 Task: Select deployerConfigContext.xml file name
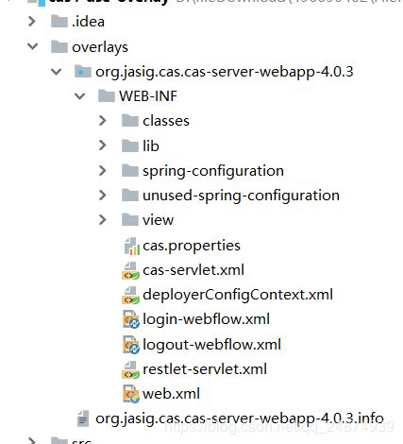click(238, 295)
